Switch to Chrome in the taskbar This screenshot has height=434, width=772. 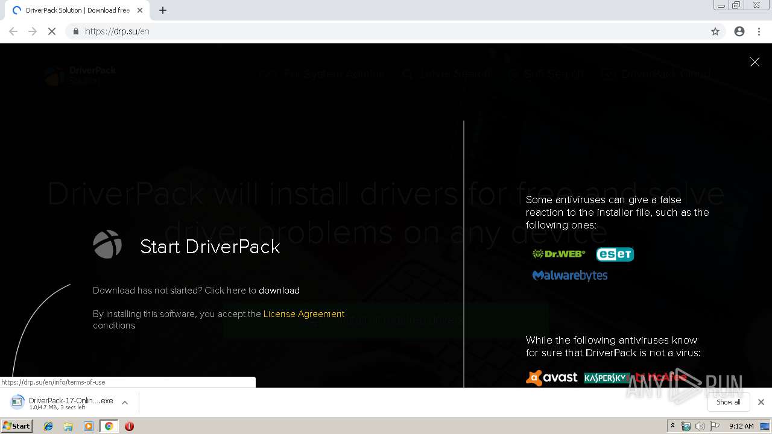tap(109, 426)
